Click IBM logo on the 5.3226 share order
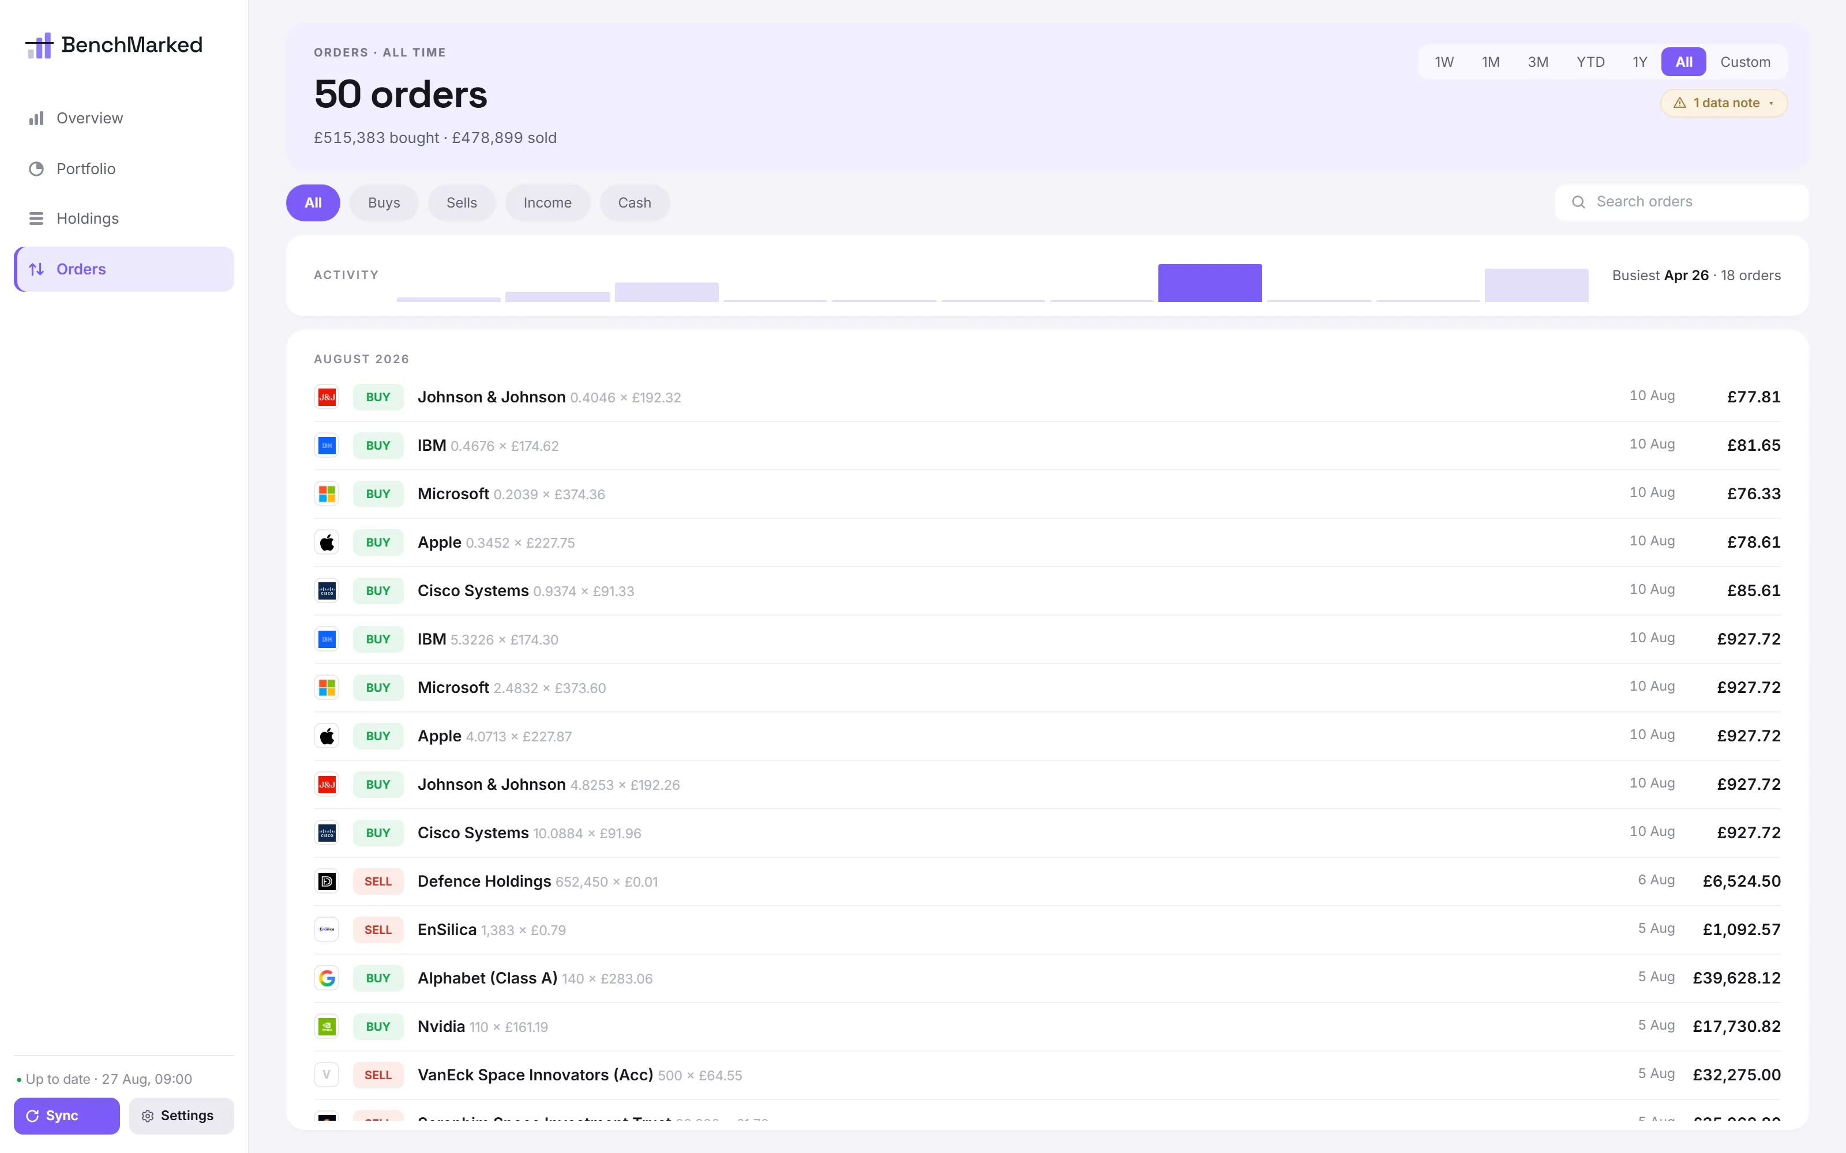 pyautogui.click(x=327, y=639)
